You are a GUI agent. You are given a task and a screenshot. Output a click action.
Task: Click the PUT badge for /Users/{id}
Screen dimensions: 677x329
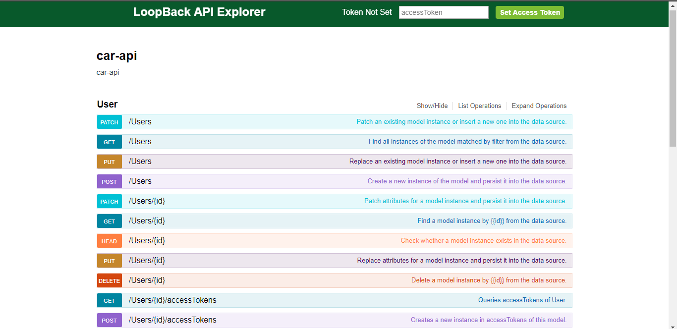(x=110, y=261)
